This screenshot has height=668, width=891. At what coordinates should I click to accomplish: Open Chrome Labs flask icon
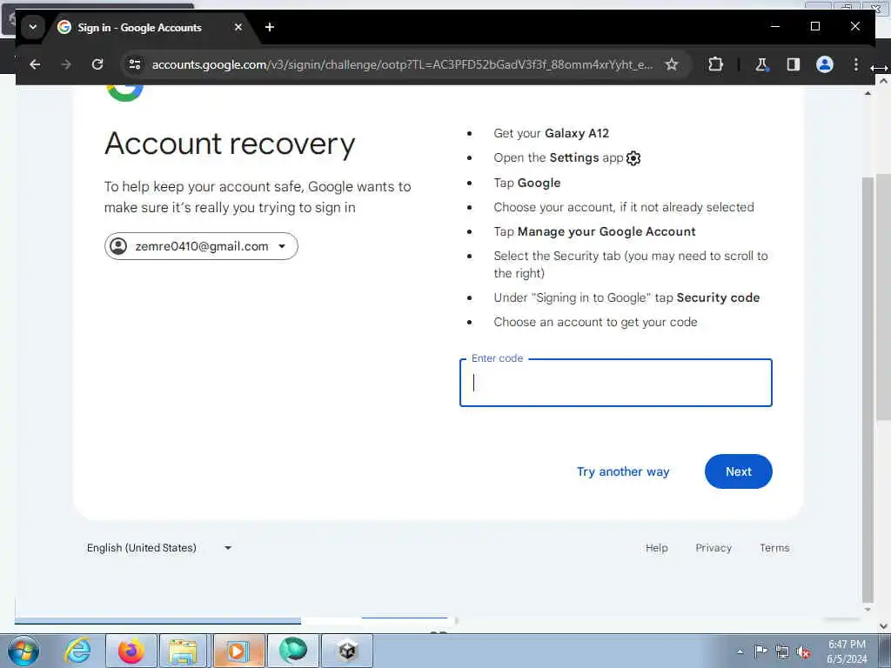click(762, 64)
